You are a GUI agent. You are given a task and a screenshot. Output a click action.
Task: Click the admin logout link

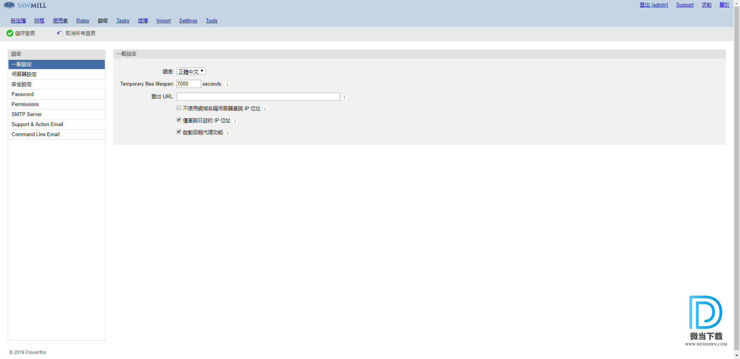[654, 5]
